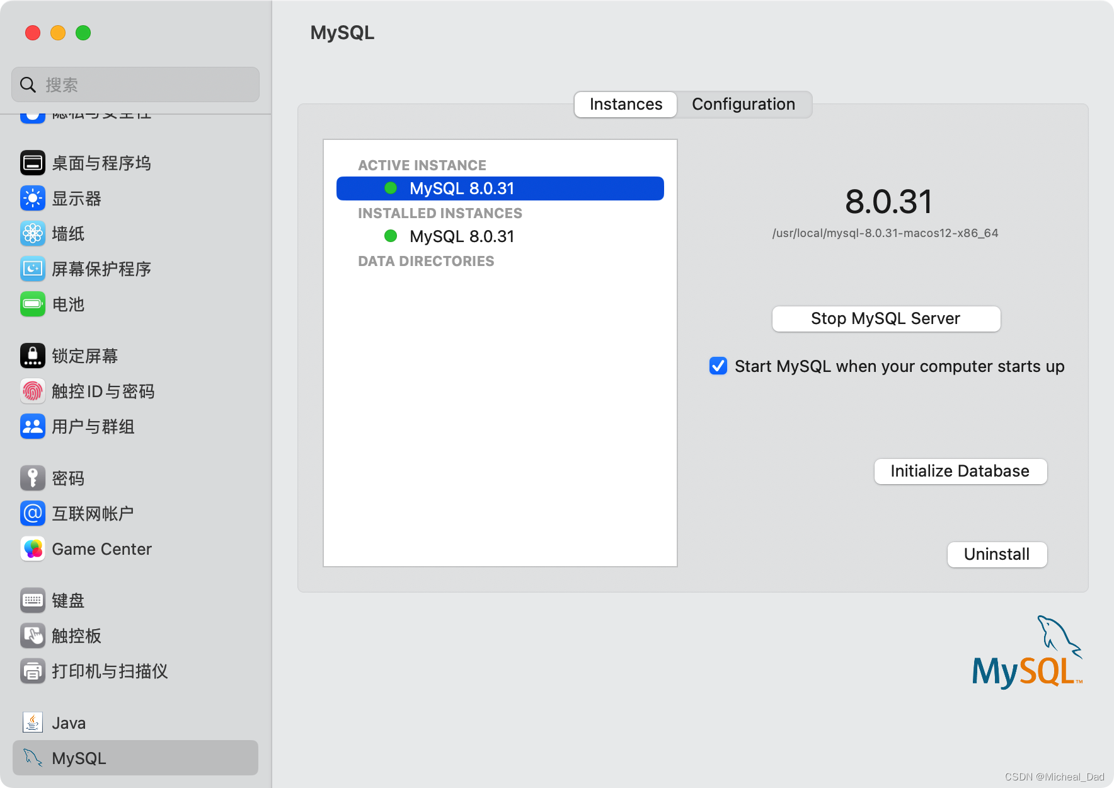Close the System Settings window (red button)
This screenshot has width=1114, height=788.
(x=33, y=33)
